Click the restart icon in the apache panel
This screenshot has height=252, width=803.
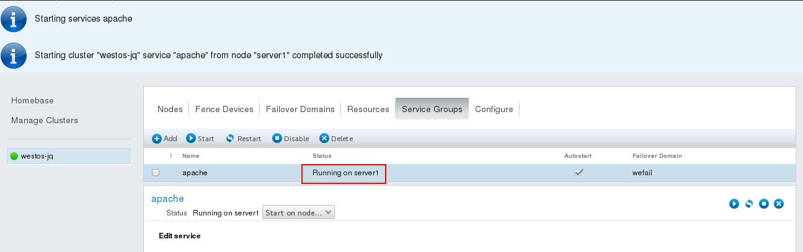(x=749, y=204)
